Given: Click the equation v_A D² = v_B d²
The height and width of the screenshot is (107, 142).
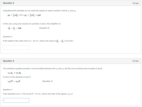Looking at the screenshot, I should tap(14, 81).
